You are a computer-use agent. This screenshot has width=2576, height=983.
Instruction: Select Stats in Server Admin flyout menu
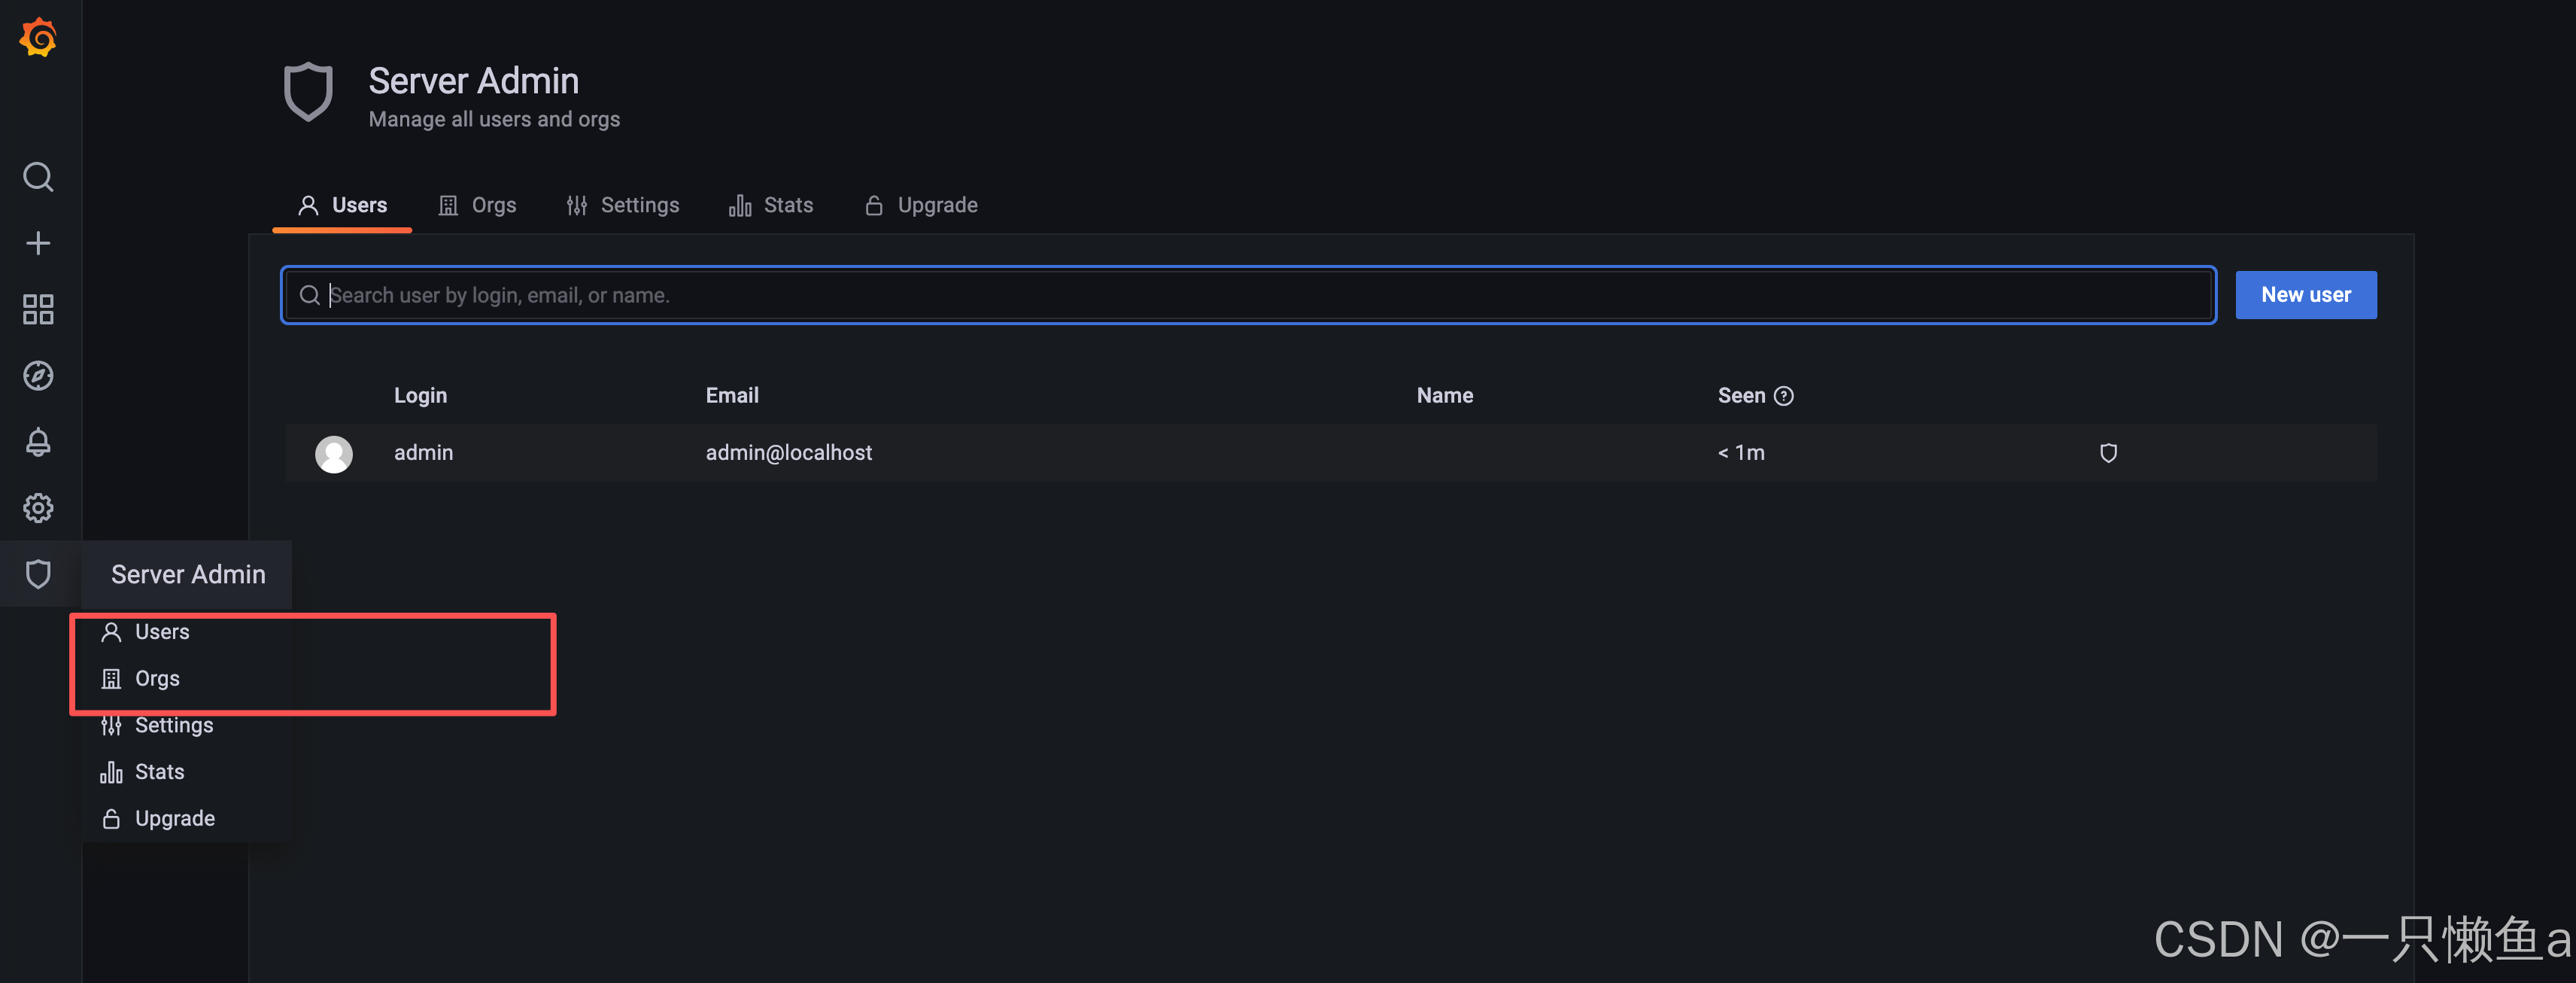(159, 772)
